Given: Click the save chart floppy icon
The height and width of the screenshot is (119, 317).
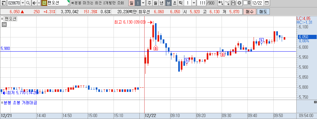Looking at the screenshot, I should (233, 3).
